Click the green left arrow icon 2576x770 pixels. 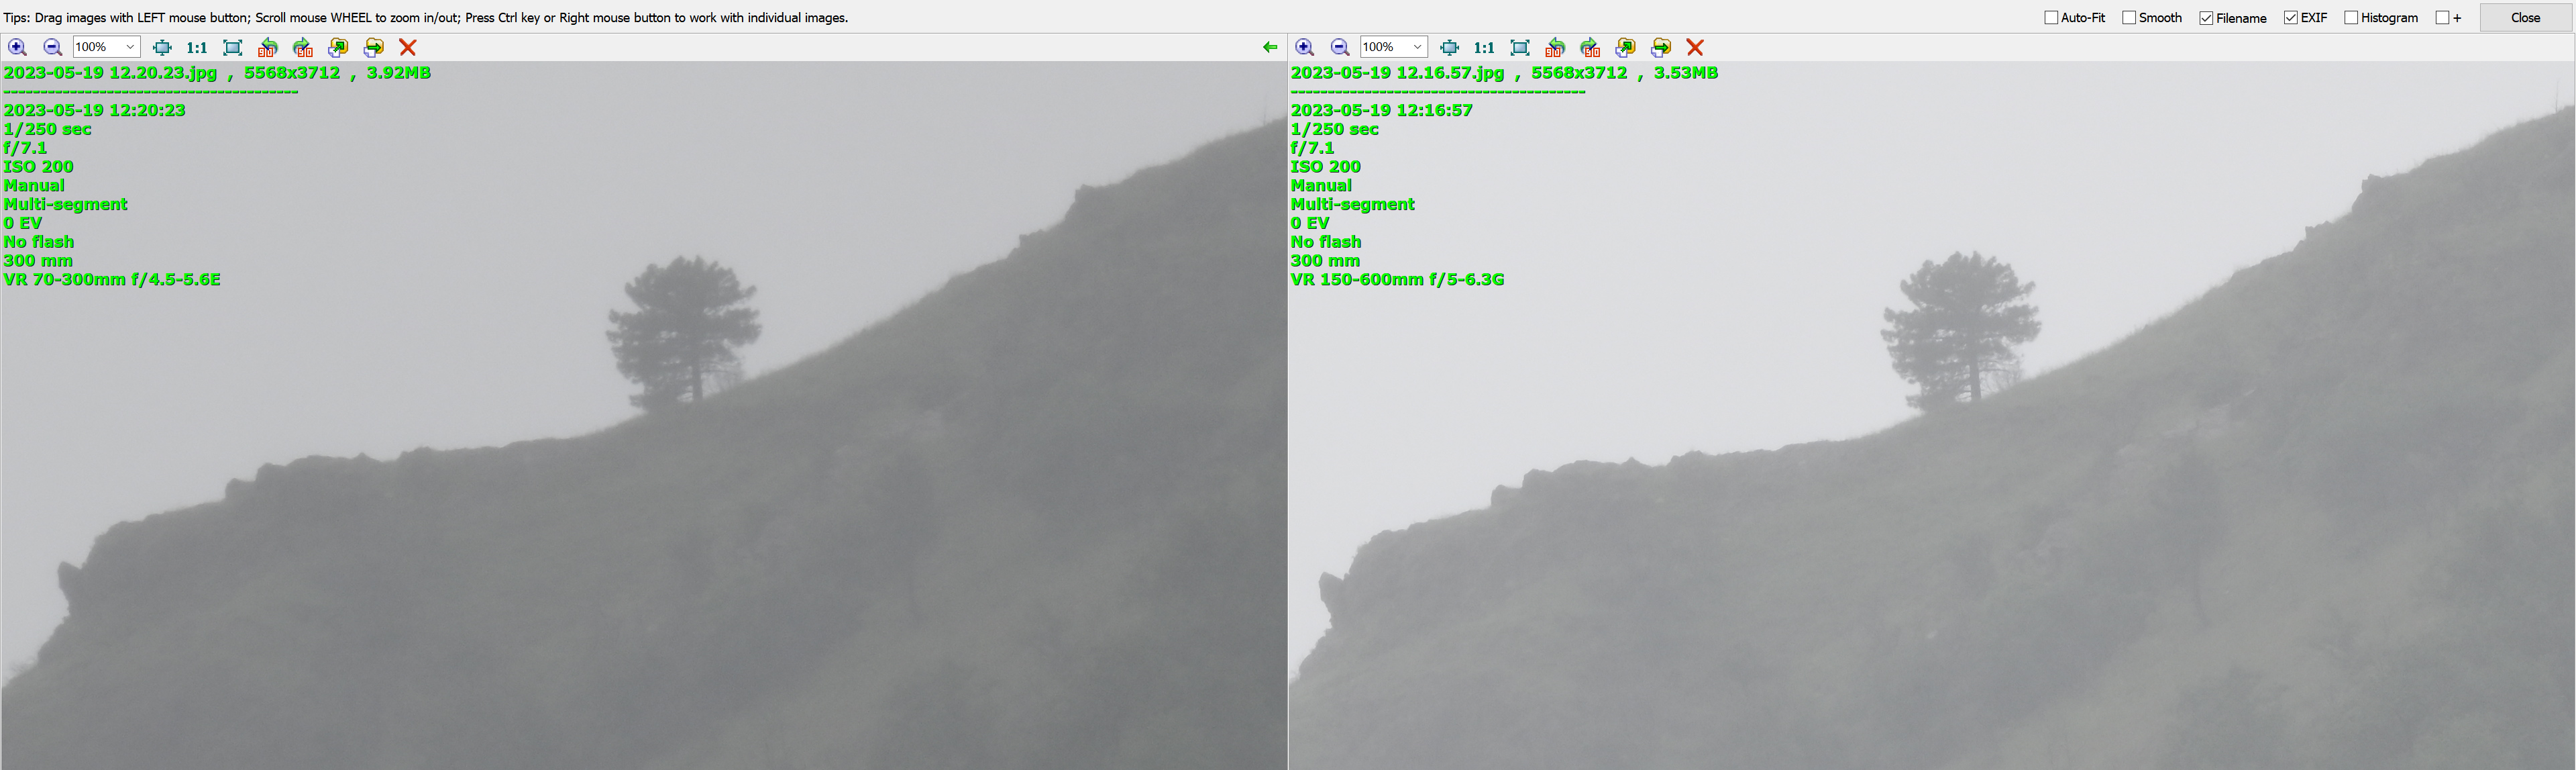pos(1270,47)
